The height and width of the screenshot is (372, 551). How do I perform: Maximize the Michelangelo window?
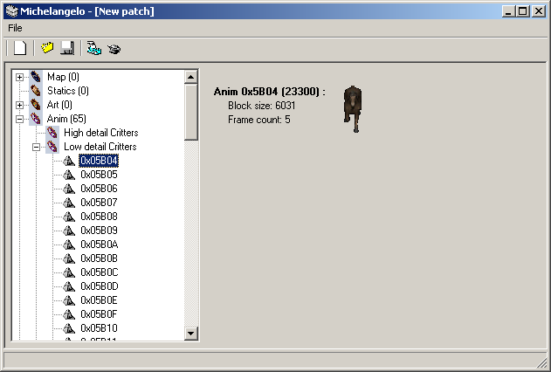[x=522, y=10]
